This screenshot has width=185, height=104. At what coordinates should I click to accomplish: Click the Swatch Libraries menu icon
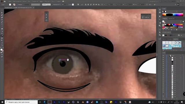click(x=163, y=30)
